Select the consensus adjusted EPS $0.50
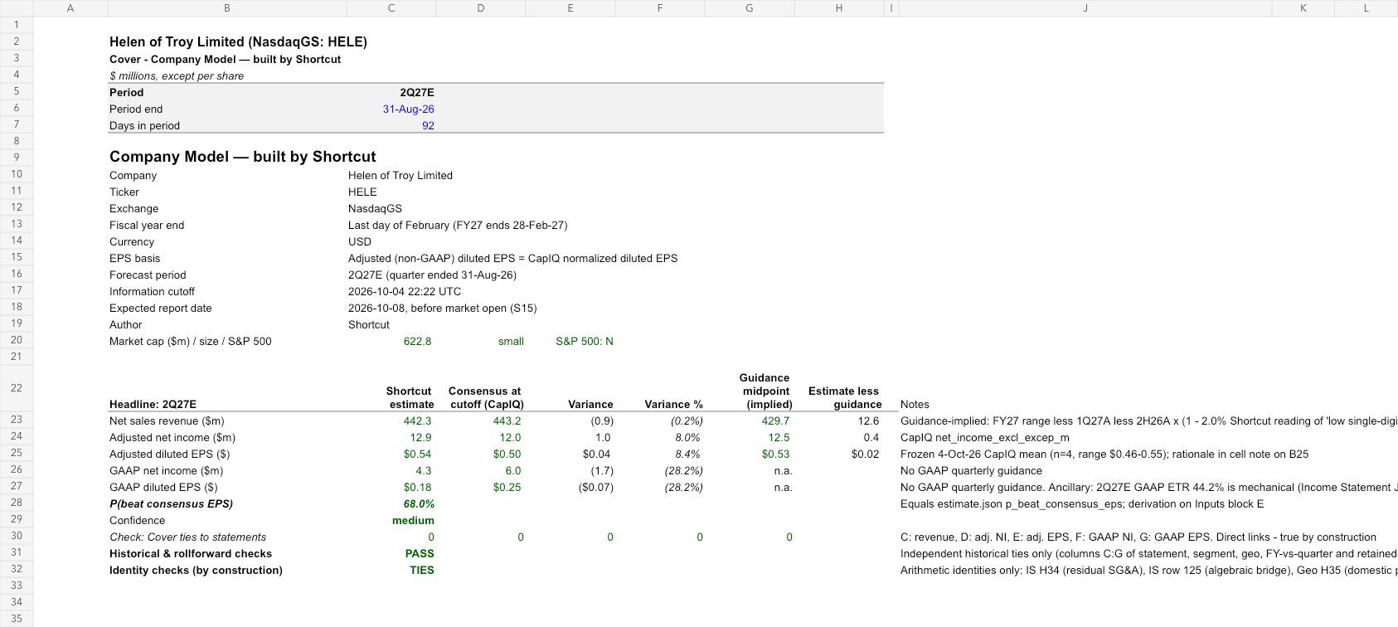1398x627 pixels. click(x=507, y=454)
